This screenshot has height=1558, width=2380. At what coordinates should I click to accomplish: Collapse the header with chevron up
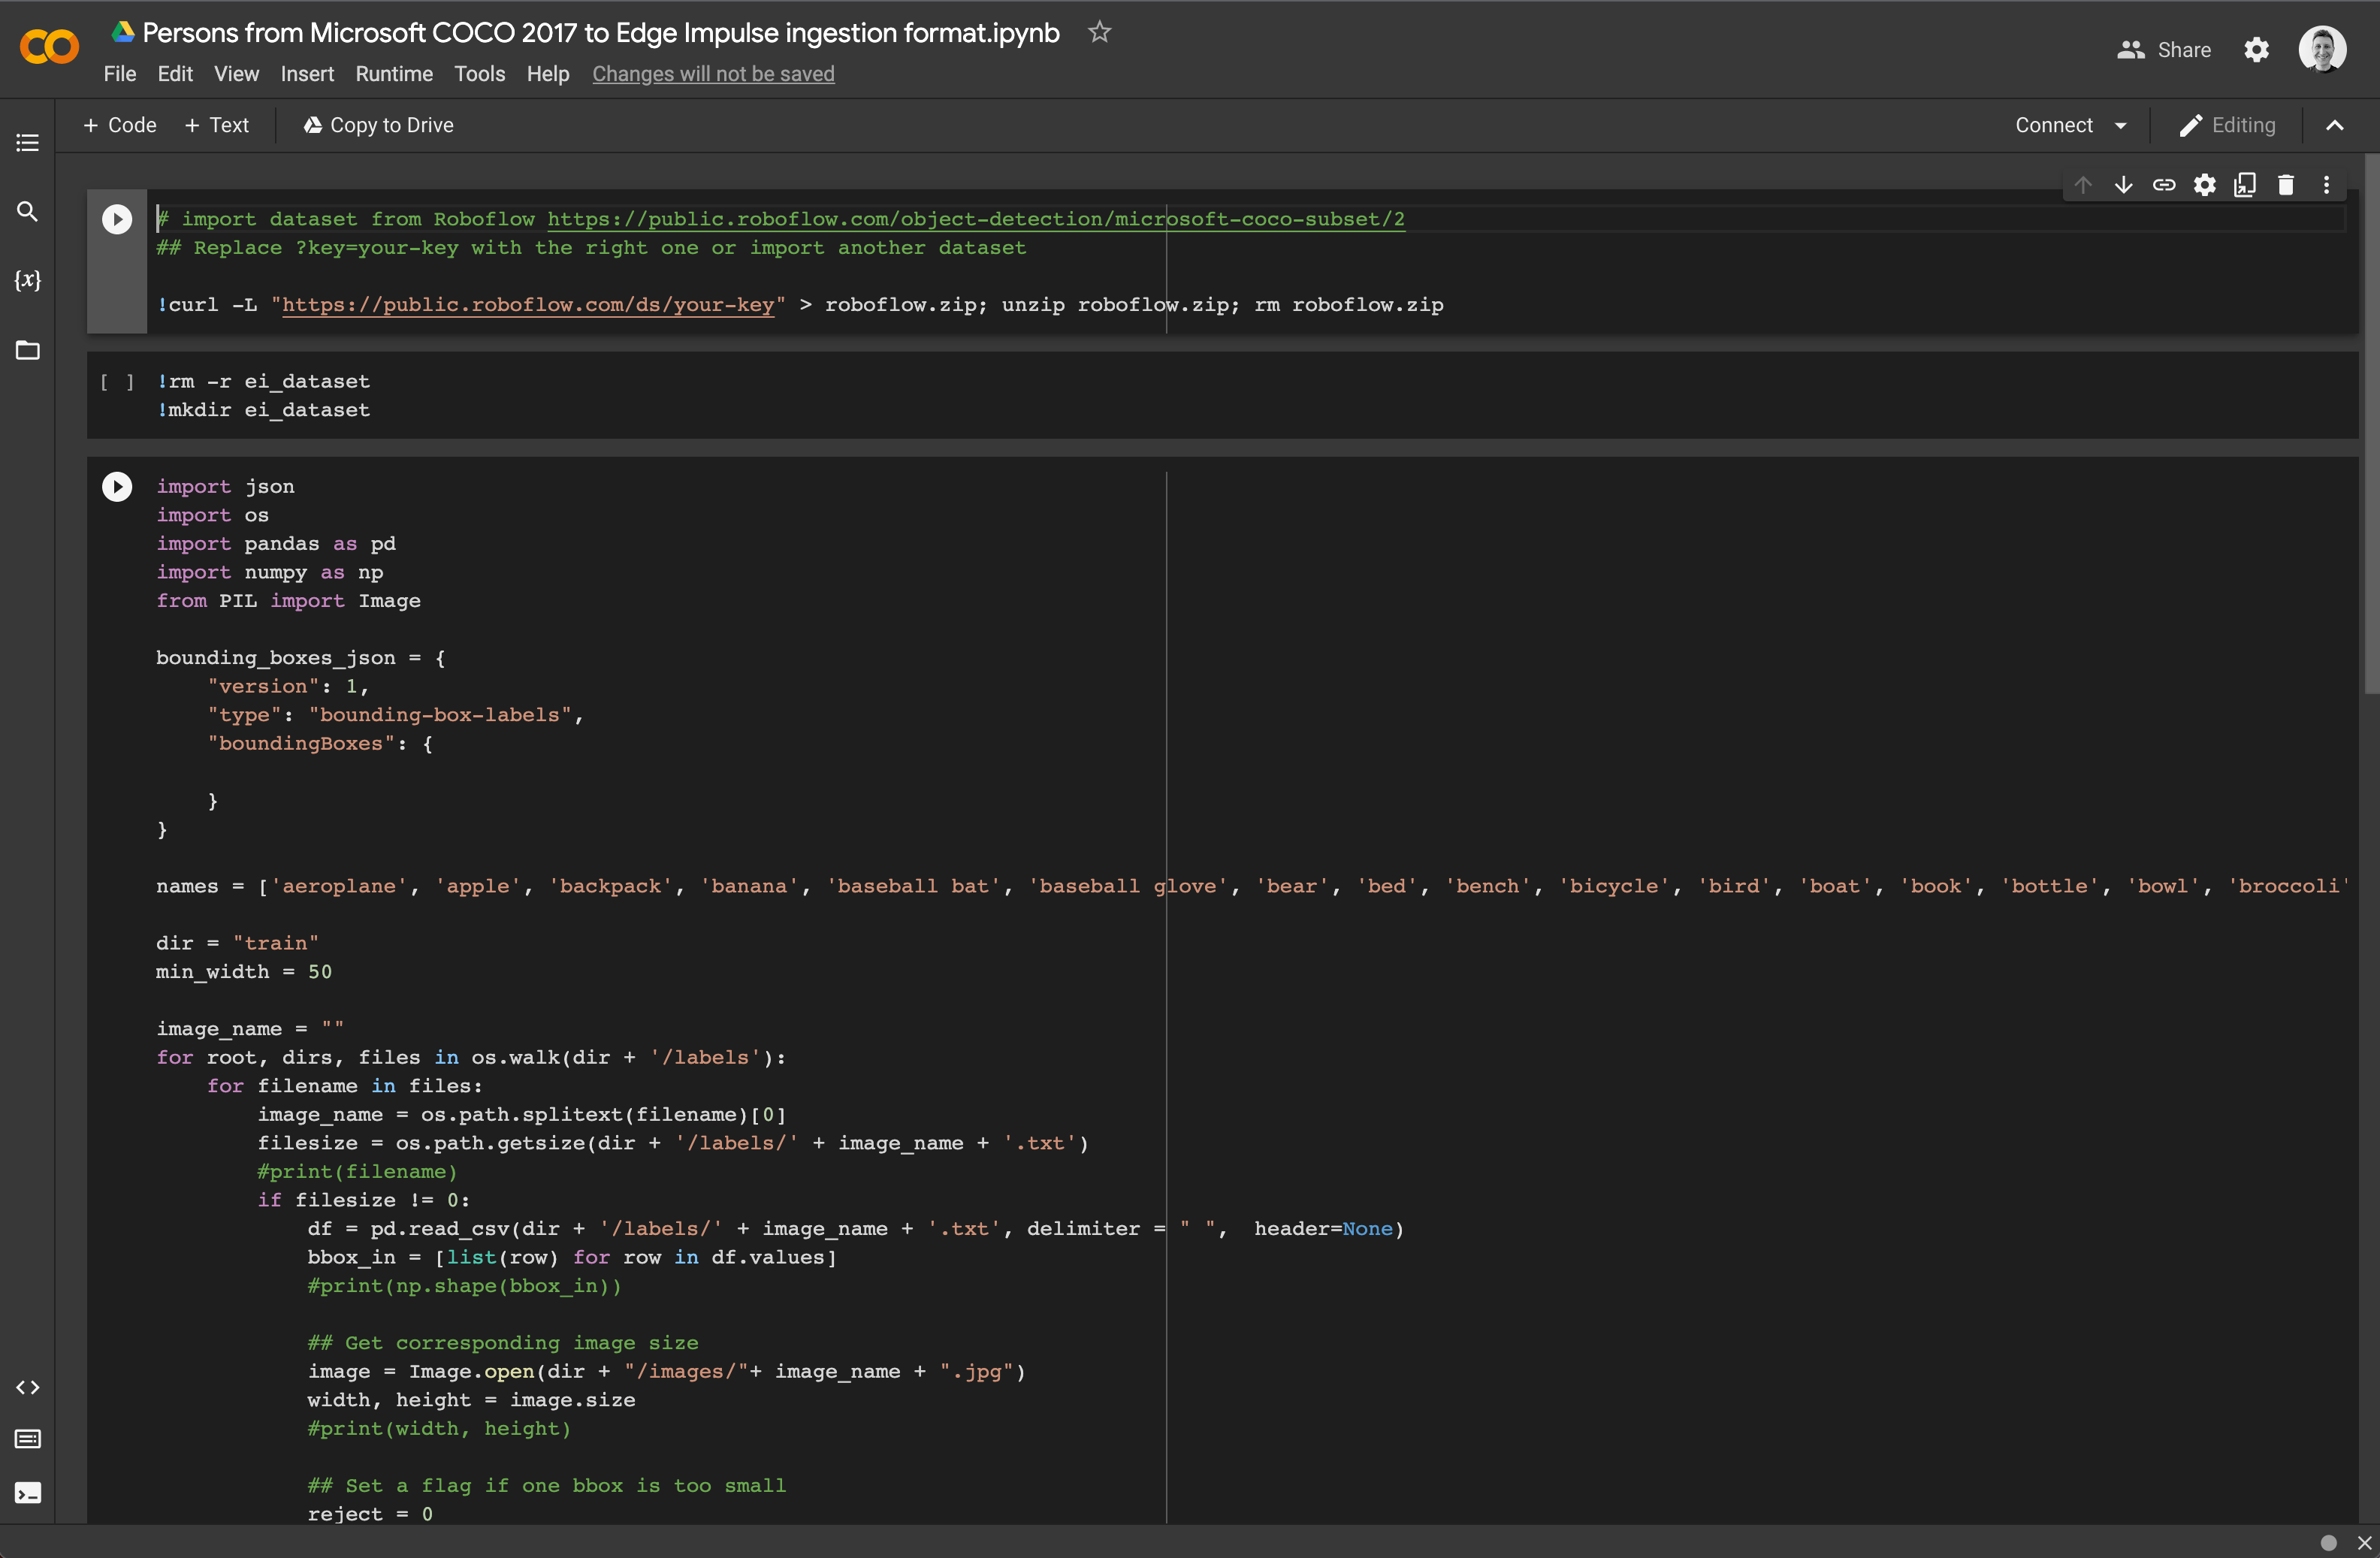coord(2334,126)
